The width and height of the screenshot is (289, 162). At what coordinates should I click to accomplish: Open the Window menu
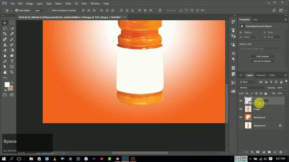[x=95, y=4]
